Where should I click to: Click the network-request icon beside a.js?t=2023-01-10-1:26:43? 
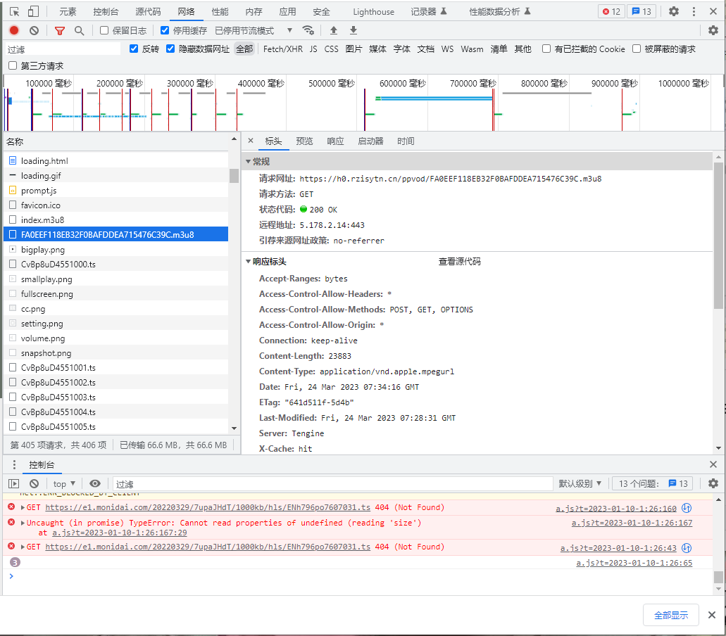coord(687,547)
